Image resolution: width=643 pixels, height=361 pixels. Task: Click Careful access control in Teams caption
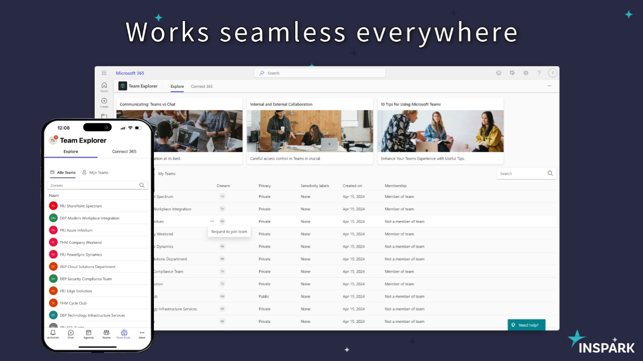(x=285, y=158)
